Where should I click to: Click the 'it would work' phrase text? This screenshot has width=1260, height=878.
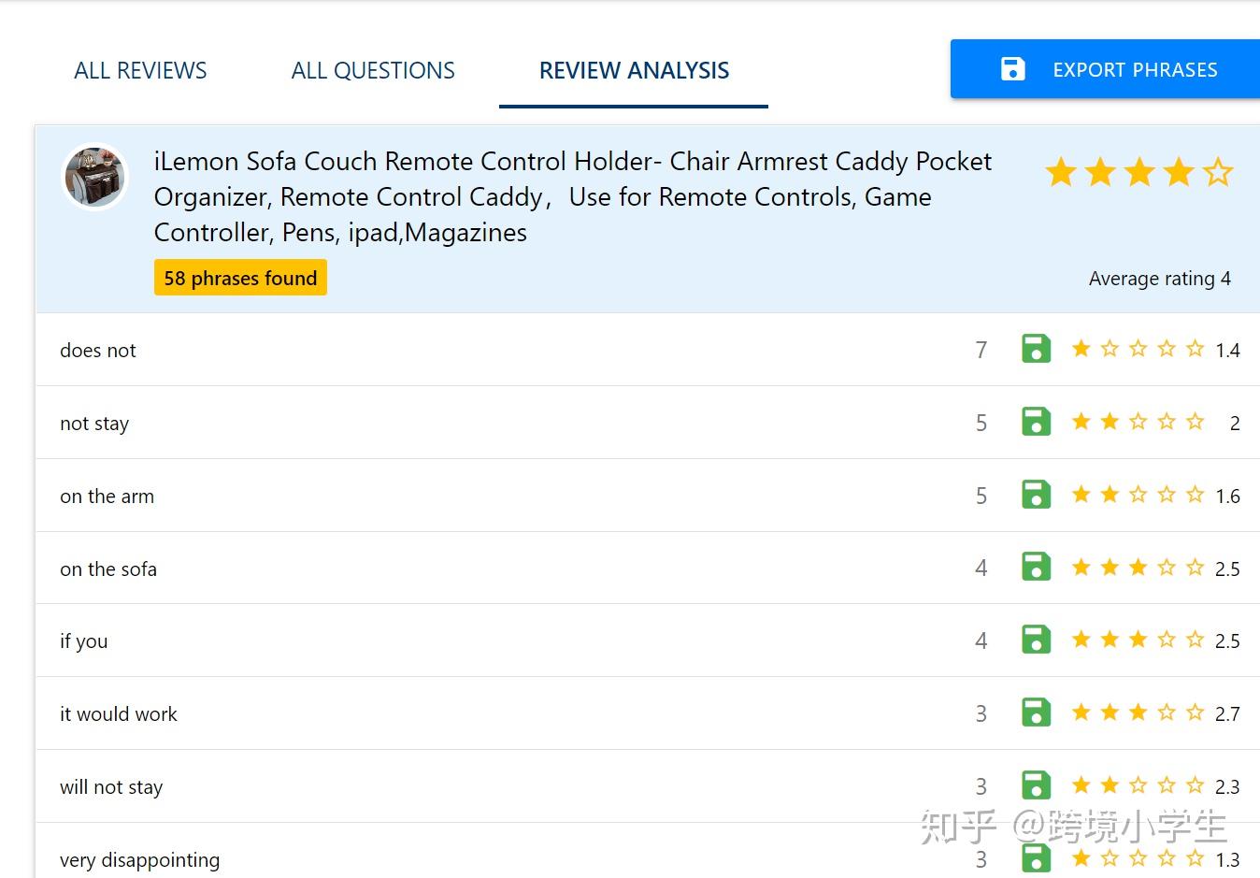point(119,714)
